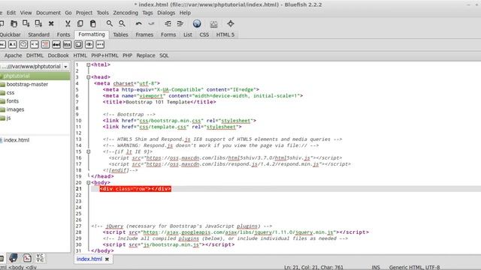The height and width of the screenshot is (270, 481).
Task: Preview in browser using the globe icon
Action: 197,23
